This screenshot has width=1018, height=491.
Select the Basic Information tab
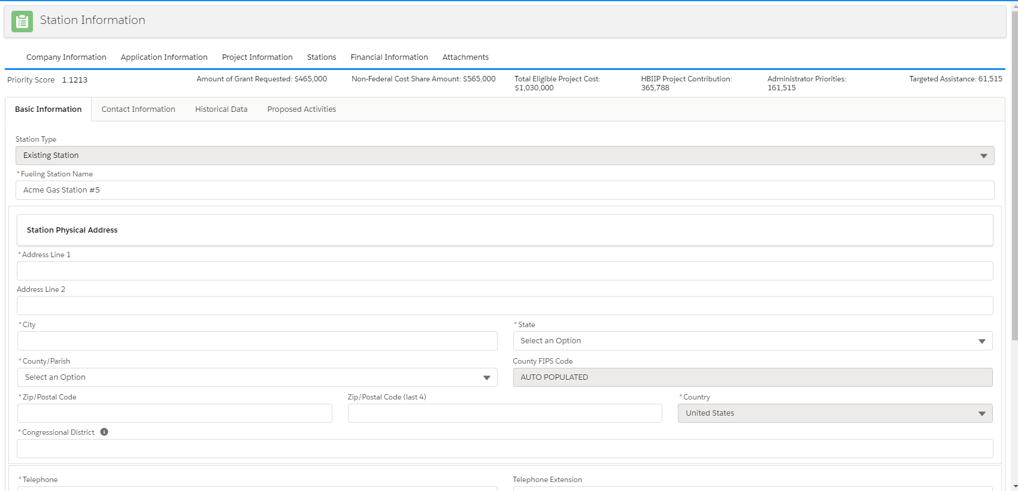pyautogui.click(x=49, y=109)
